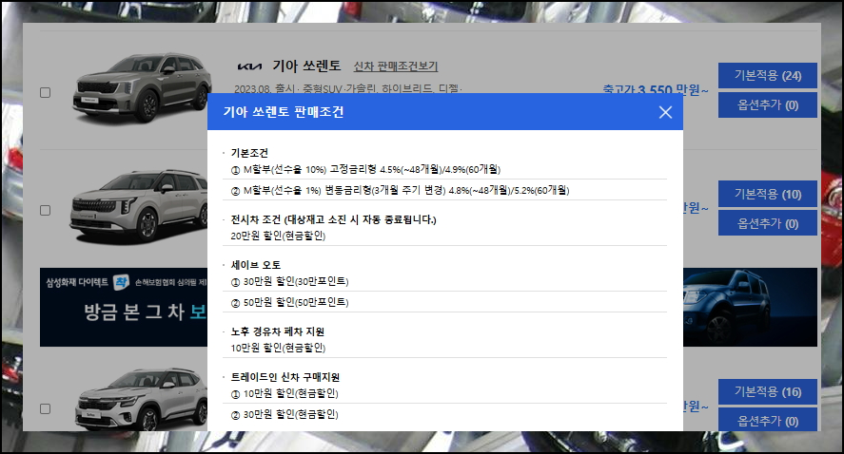The image size is (844, 454).
Task: Tick the checkbox beside the Carnival car
Action: (x=46, y=210)
